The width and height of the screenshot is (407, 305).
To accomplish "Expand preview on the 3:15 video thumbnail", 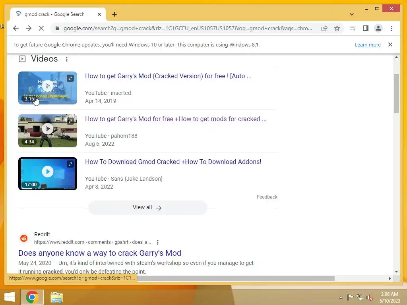I will (70, 78).
